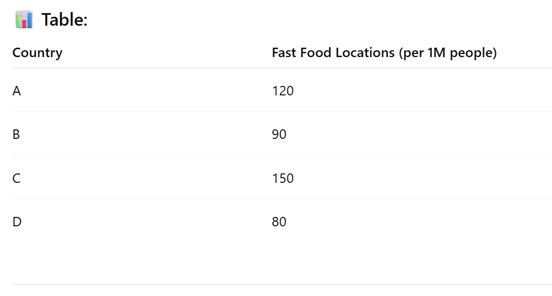The width and height of the screenshot is (552, 296).
Task: Click the bar chart emoji icon
Action: click(24, 19)
